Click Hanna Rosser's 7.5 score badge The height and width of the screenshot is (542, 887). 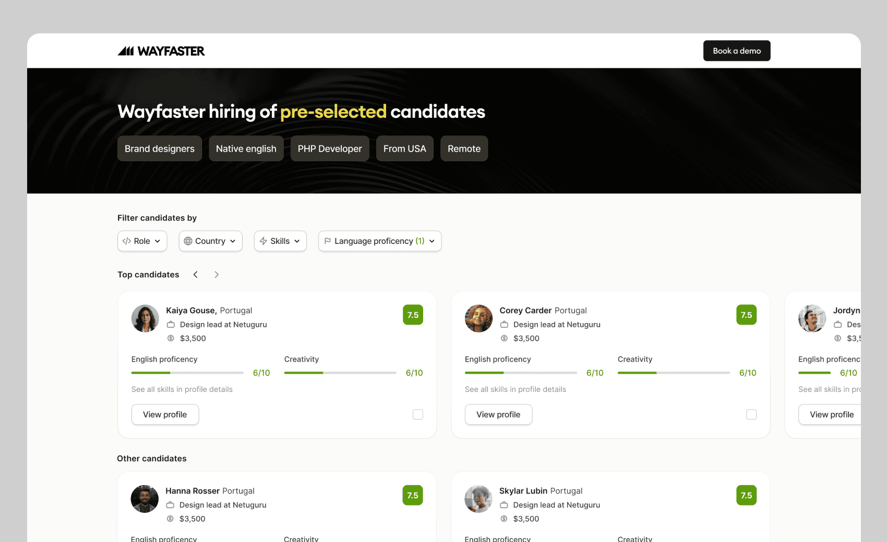(413, 495)
